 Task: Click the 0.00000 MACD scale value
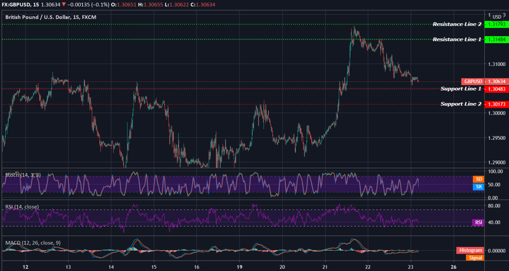click(x=497, y=251)
